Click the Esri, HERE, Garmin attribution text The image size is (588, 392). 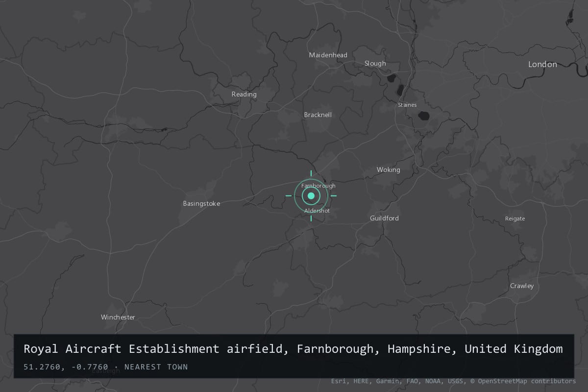[454, 381]
